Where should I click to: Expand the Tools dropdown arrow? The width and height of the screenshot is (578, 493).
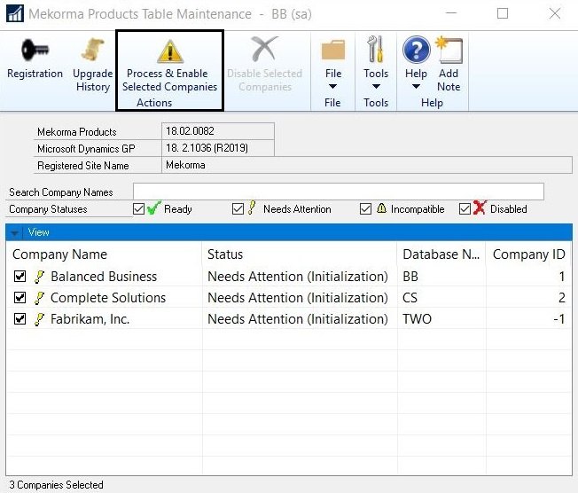tap(376, 86)
